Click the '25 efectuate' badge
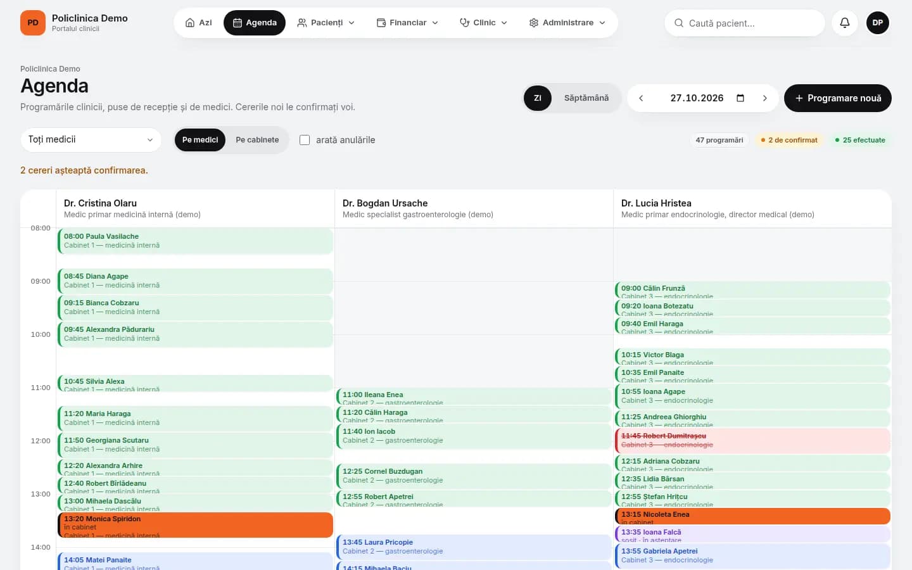 click(860, 140)
